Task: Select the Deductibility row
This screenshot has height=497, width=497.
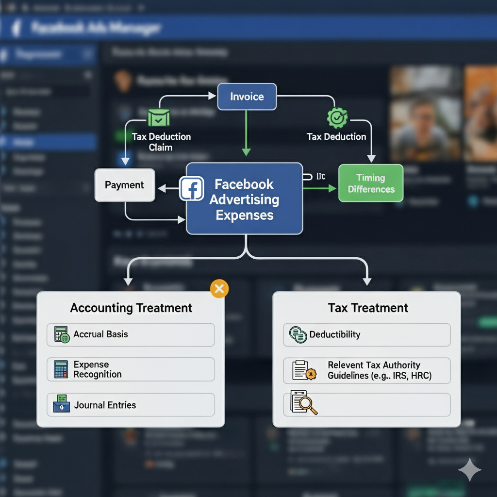Action: coord(367,335)
